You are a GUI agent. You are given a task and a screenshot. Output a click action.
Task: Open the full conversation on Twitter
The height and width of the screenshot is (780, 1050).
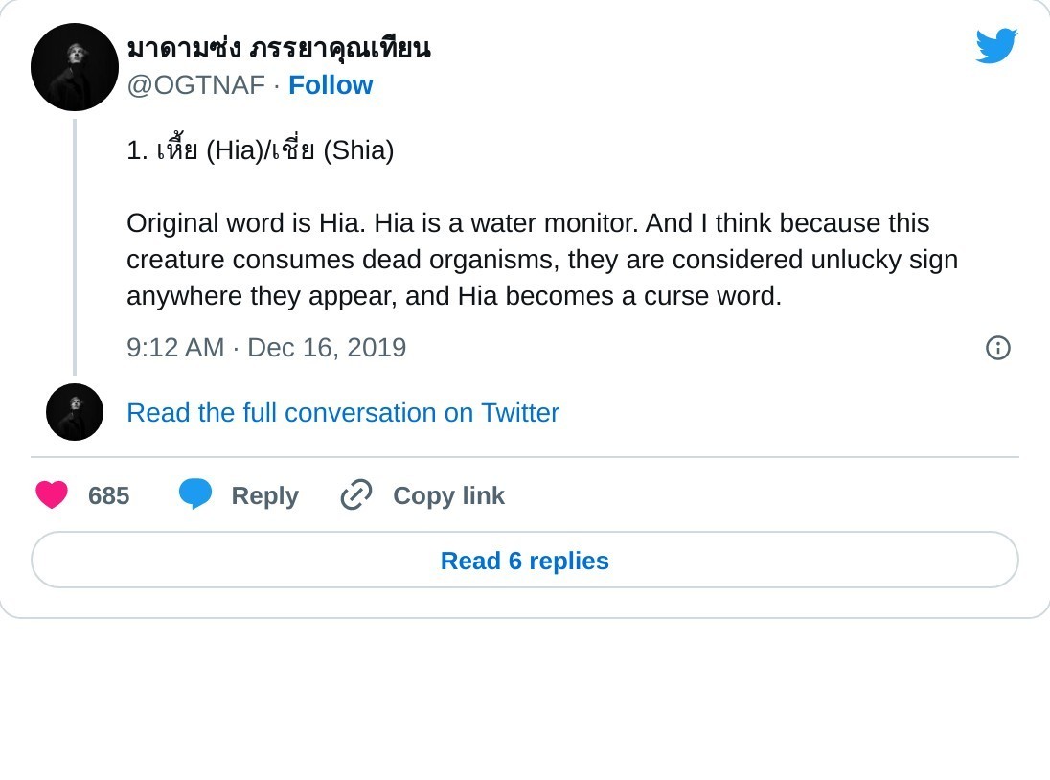342,413
